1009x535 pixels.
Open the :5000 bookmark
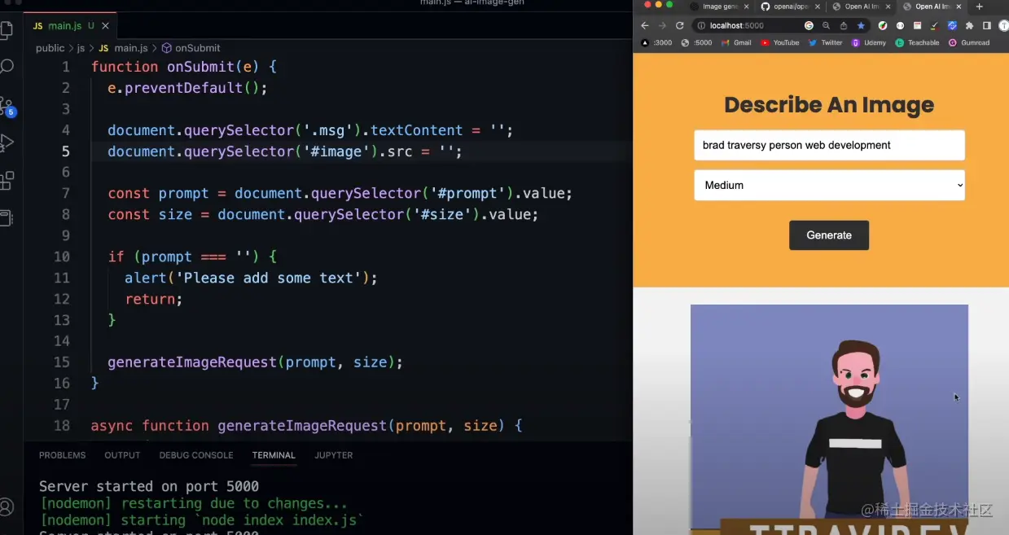697,42
